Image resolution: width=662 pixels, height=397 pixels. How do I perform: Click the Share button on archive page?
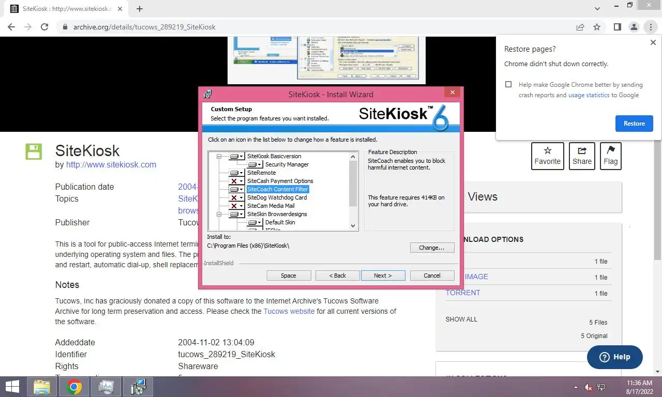coord(582,156)
